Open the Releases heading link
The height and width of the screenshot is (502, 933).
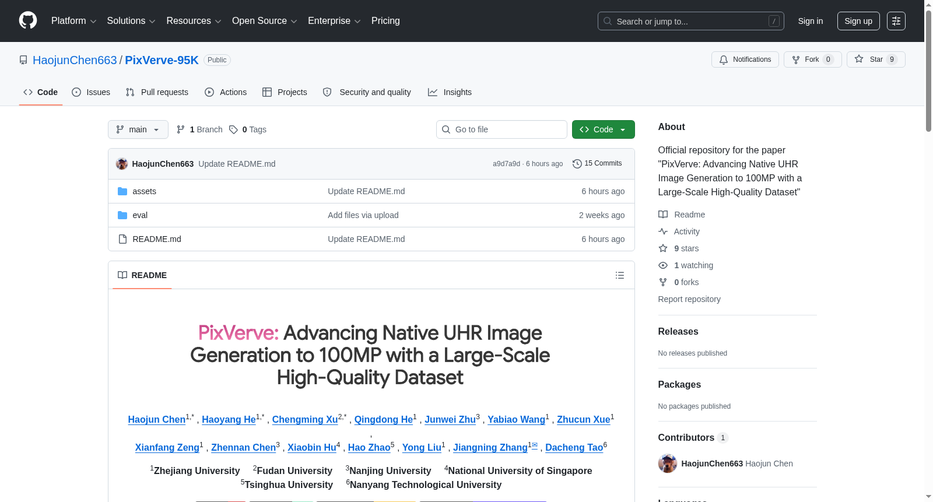(x=678, y=331)
